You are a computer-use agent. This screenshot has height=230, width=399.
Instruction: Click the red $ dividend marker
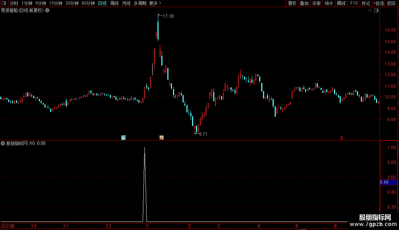pos(342,138)
